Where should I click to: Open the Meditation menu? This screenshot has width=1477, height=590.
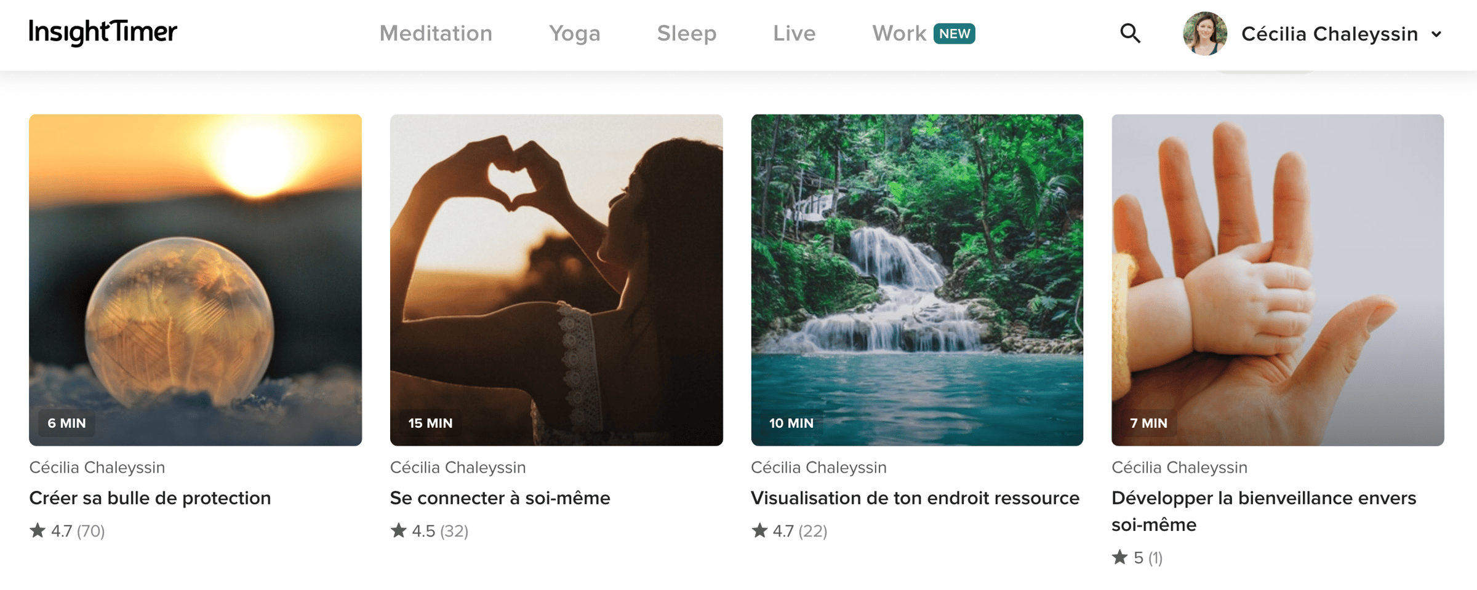pyautogui.click(x=436, y=33)
